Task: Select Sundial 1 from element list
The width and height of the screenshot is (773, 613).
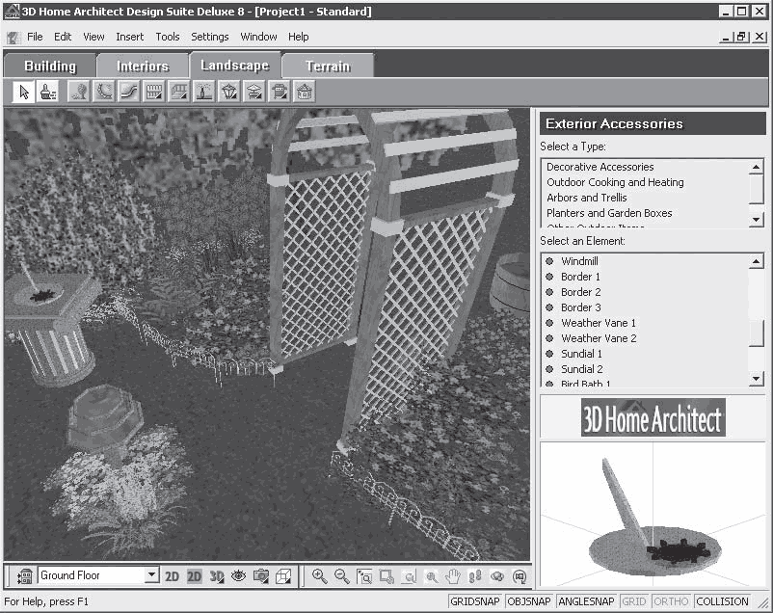Action: click(x=581, y=354)
